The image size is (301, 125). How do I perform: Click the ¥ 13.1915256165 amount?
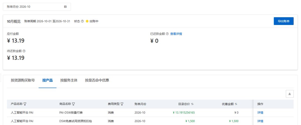point(184,112)
